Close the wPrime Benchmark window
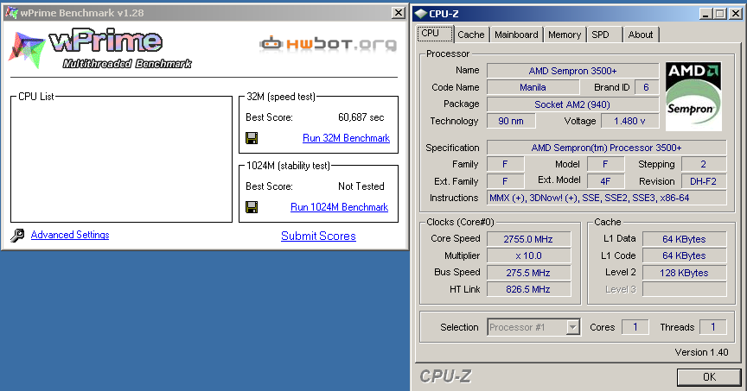747x391 pixels. click(399, 13)
